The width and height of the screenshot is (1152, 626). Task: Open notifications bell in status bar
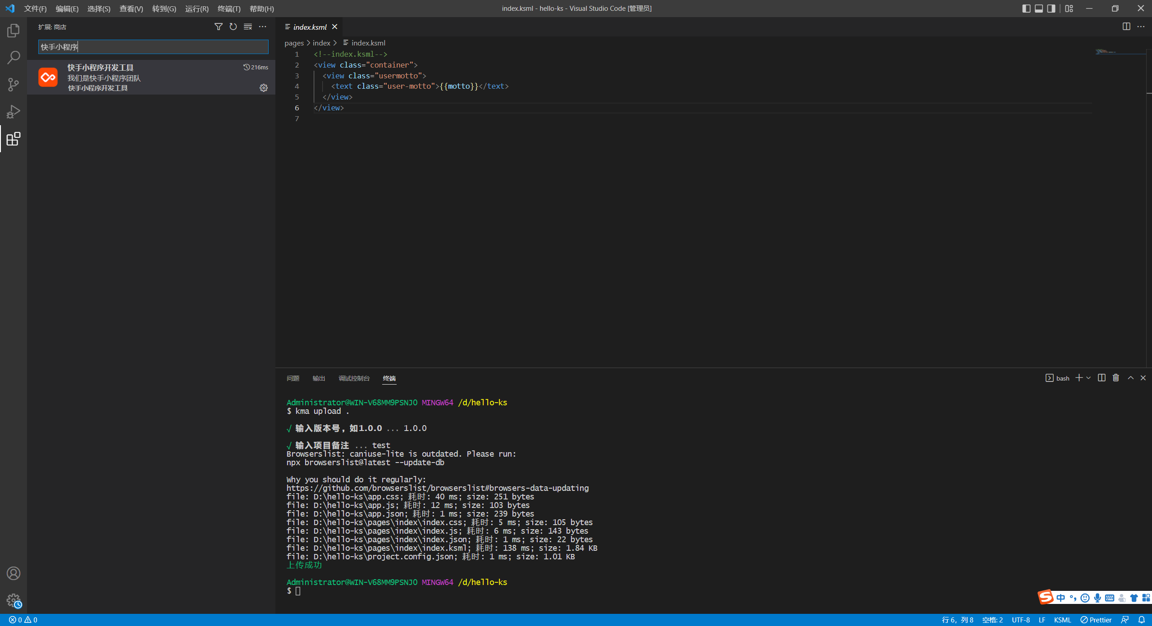pyautogui.click(x=1141, y=620)
